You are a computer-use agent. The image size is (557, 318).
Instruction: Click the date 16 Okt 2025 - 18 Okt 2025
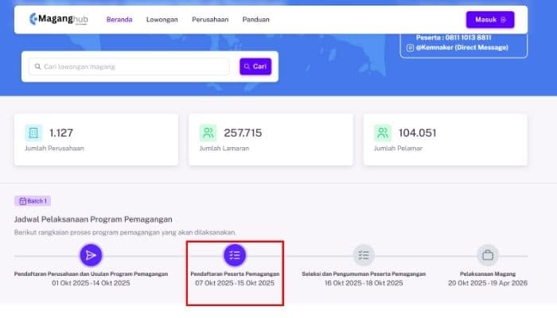point(364,283)
